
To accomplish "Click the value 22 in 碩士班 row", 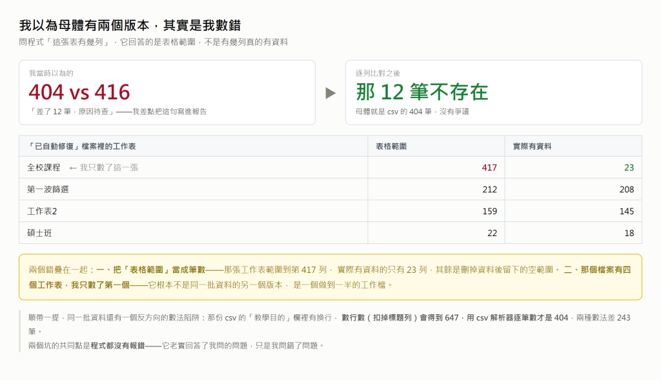I will pos(492,234).
